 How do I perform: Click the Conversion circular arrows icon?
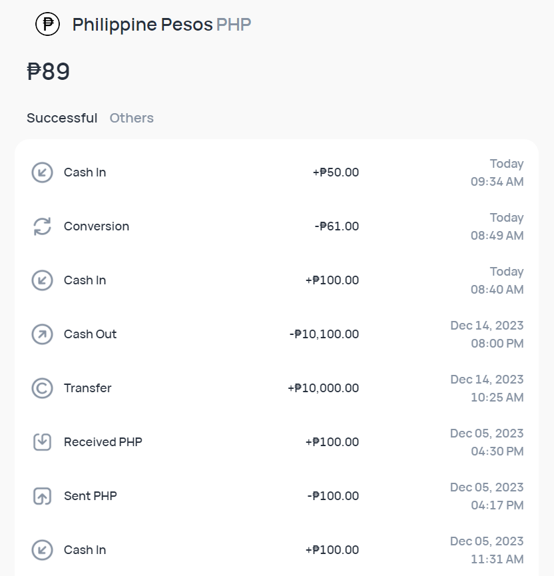coord(41,226)
